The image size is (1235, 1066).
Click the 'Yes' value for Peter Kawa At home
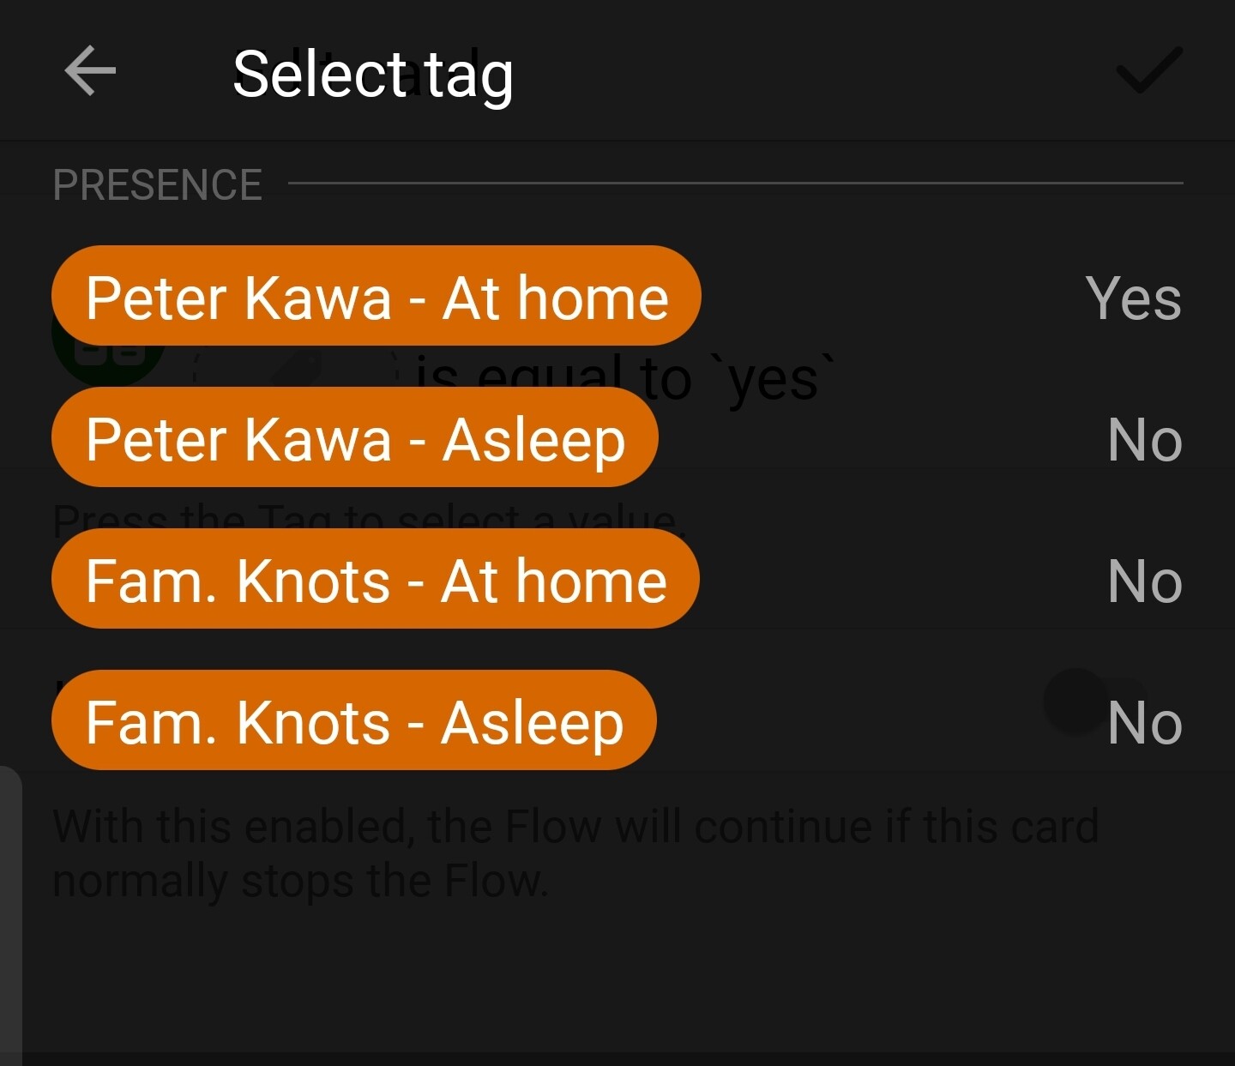pos(1133,298)
